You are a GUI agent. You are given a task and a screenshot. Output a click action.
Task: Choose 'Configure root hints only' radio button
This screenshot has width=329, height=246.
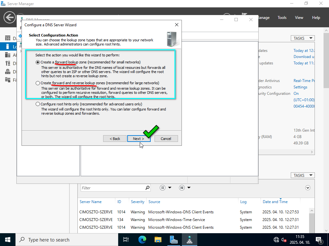point(38,104)
